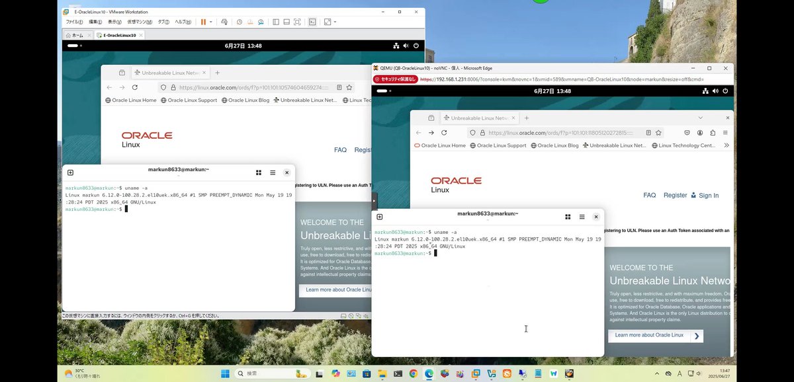
Task: Open new tab plus in VMware guest Firefox
Action: pyautogui.click(x=217, y=73)
